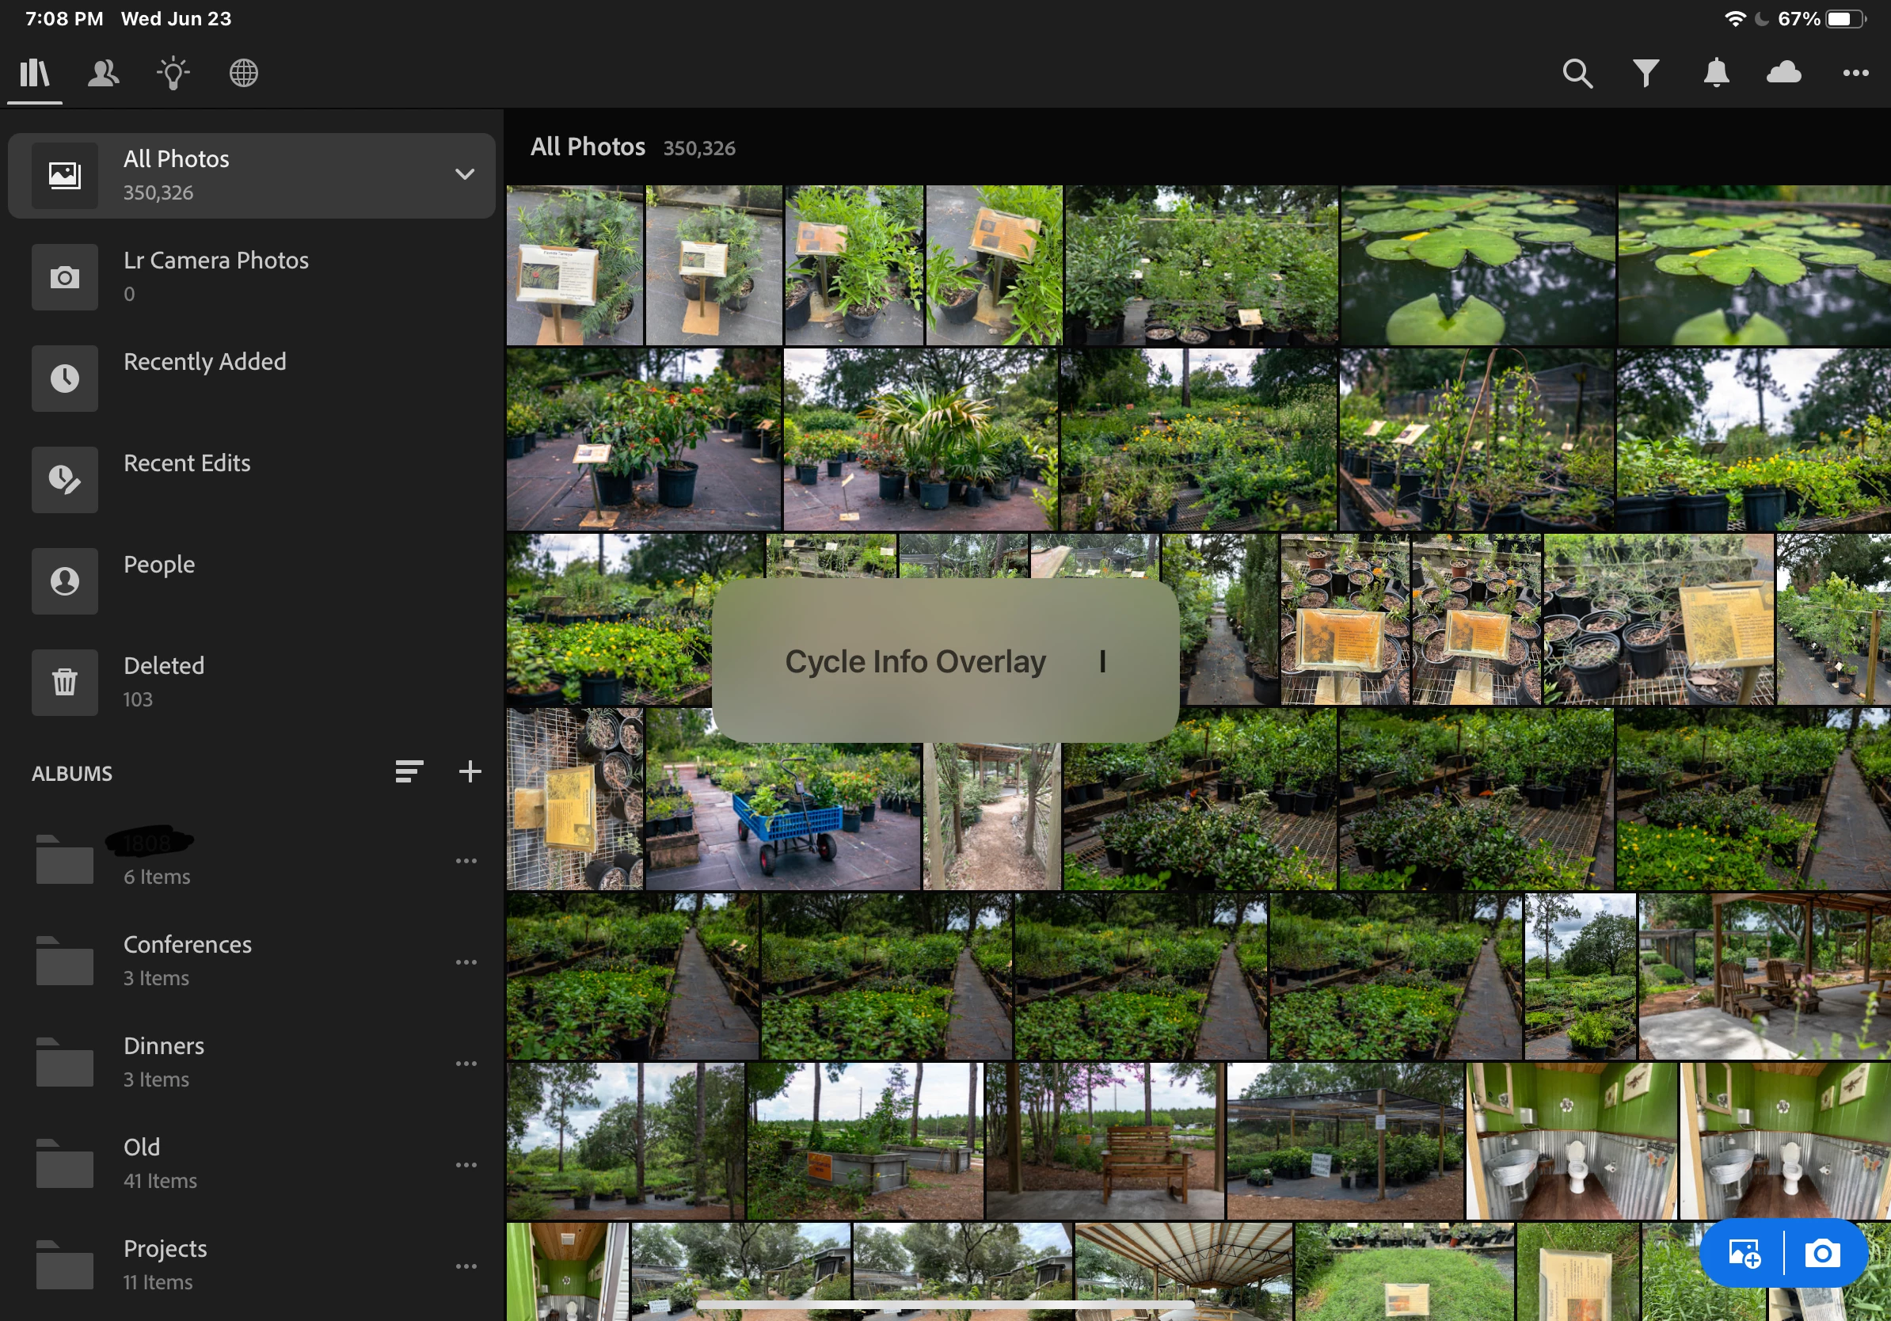The image size is (1891, 1321).
Task: Tap the add photos import button
Action: pos(1745,1254)
